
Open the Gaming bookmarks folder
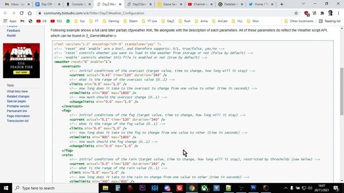(x=111, y=21)
